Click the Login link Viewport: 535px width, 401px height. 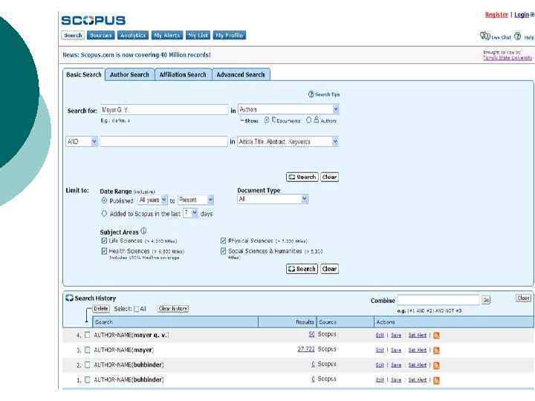(522, 14)
